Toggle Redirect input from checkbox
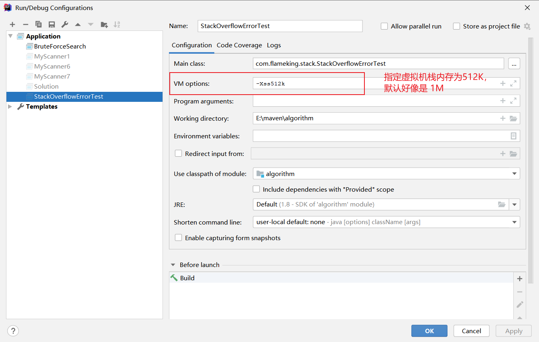Viewport: 539px width, 342px height. [178, 153]
